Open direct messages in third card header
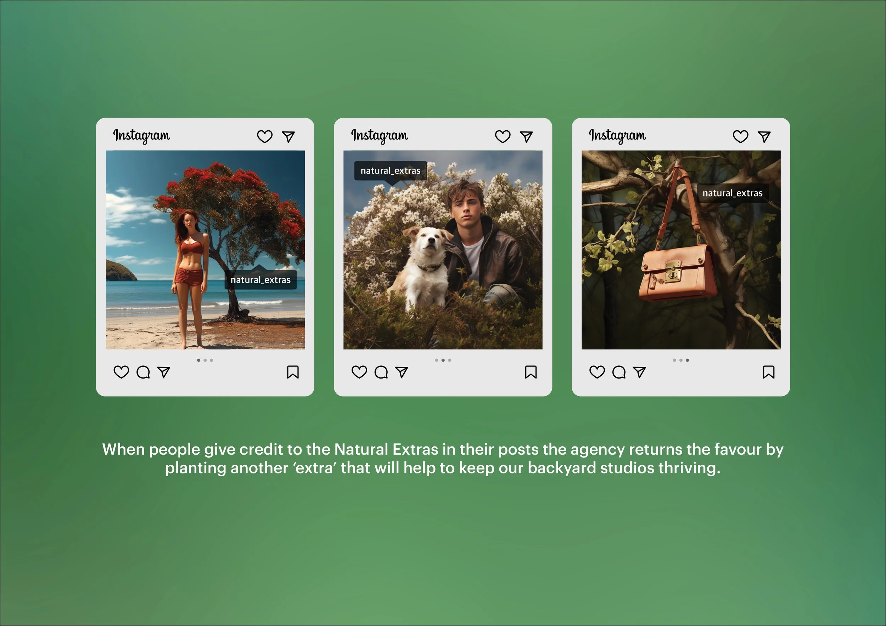 [x=764, y=136]
